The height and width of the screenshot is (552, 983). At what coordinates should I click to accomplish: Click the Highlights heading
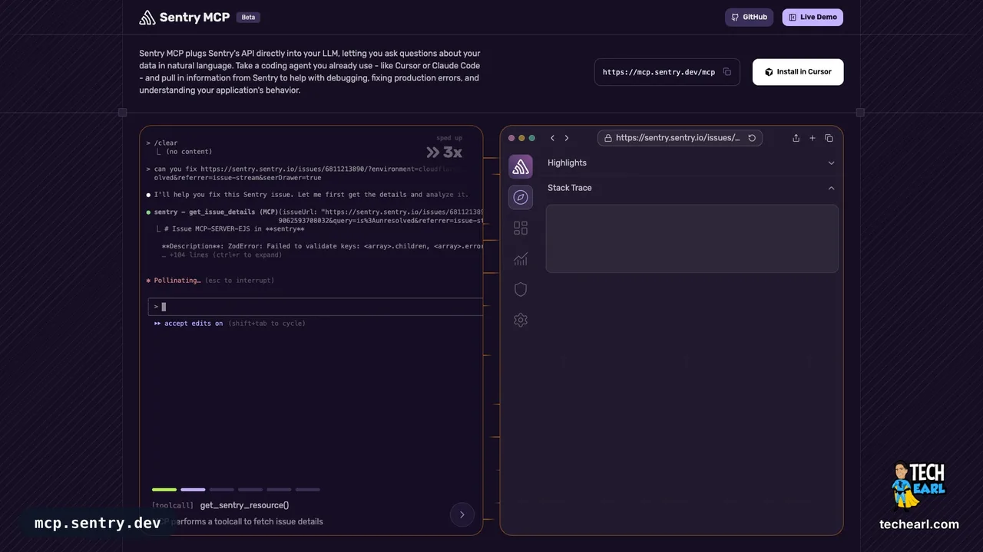point(567,163)
